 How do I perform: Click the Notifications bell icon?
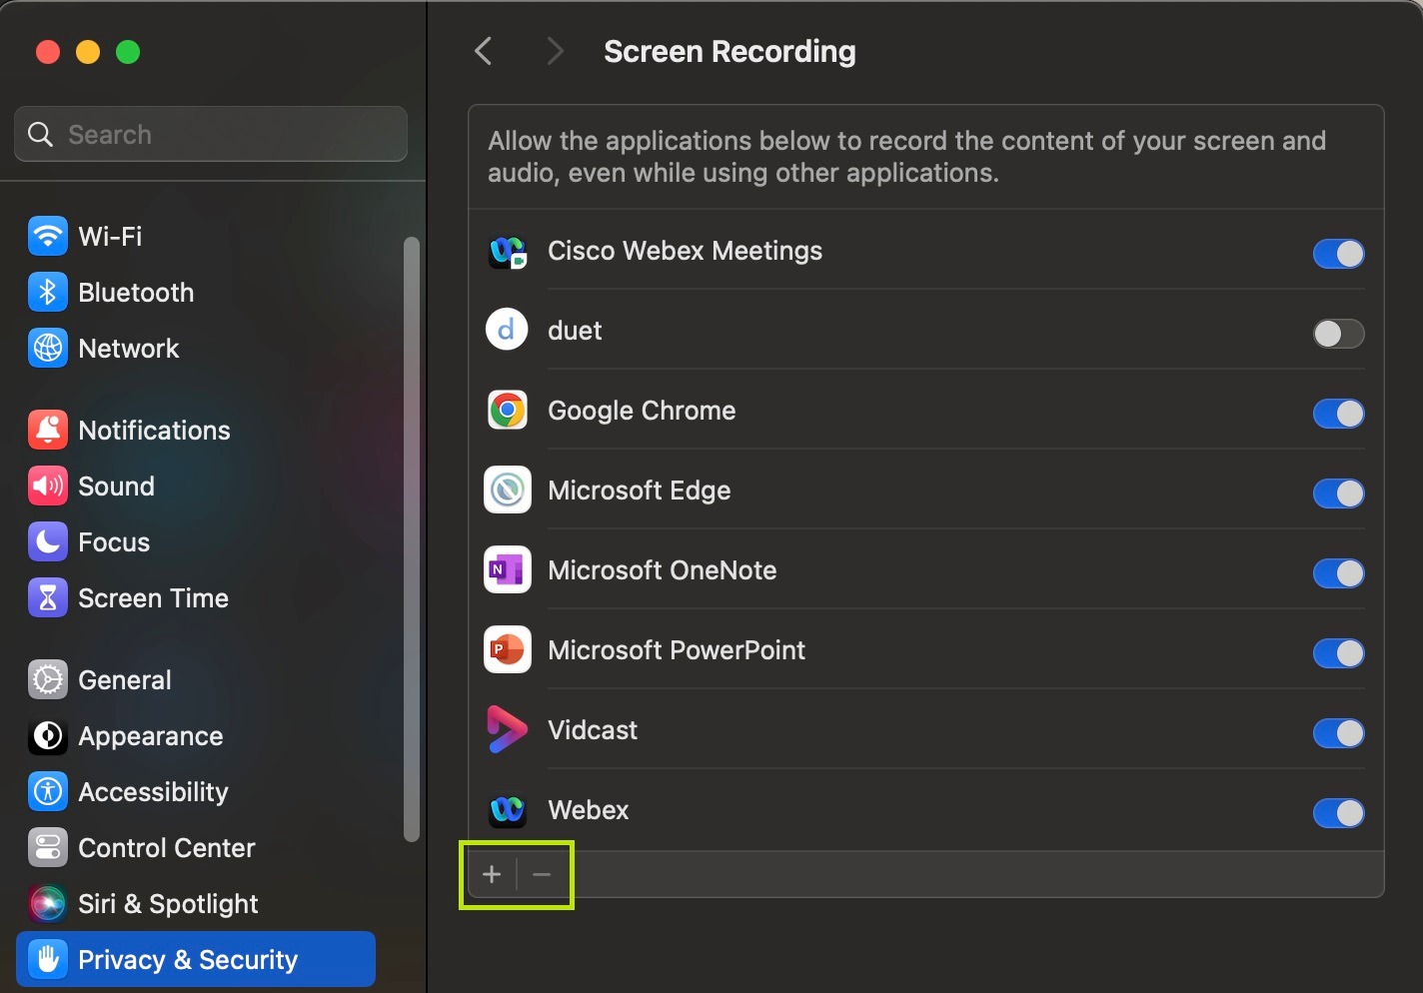[x=48, y=431]
